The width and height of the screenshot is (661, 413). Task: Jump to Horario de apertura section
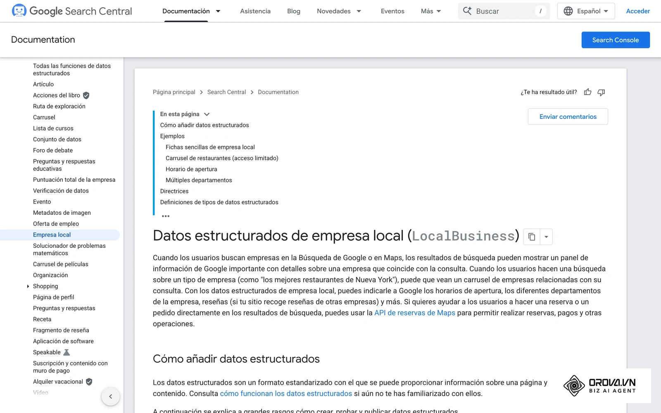point(191,169)
